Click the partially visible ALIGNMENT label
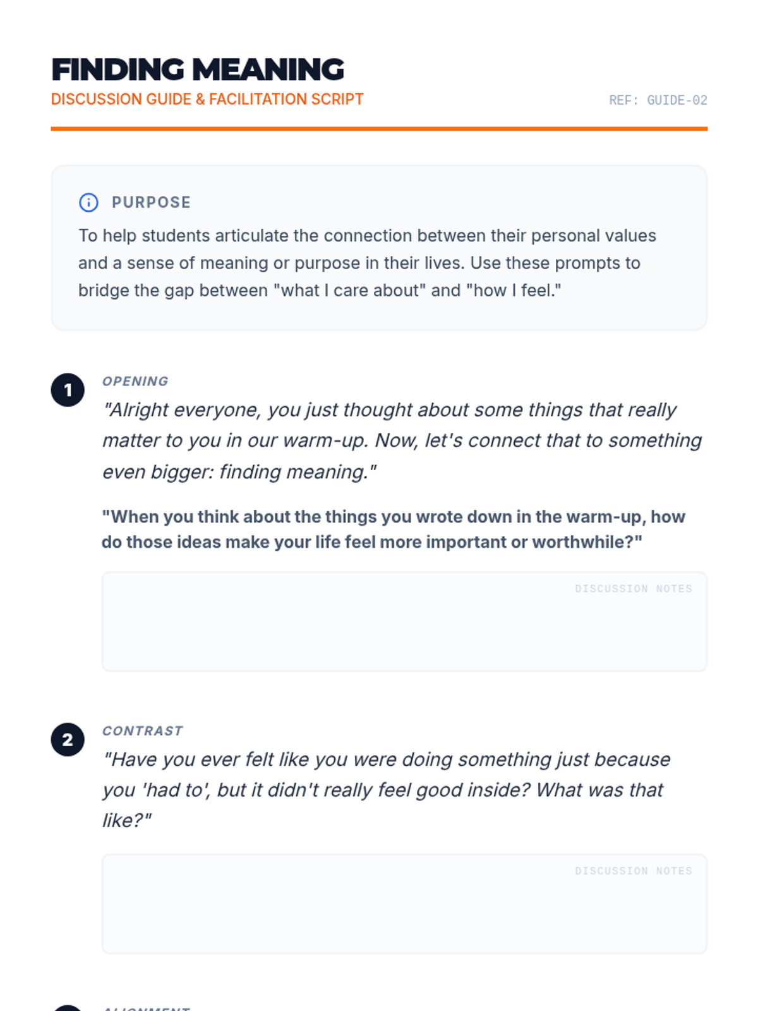The image size is (758, 1011). [x=146, y=1008]
